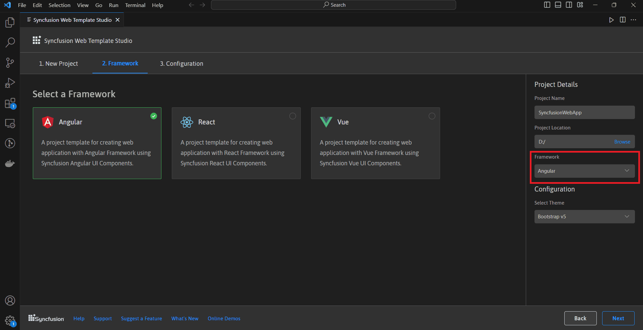The width and height of the screenshot is (643, 330).
Task: Select the Vue framework card description
Action: (x=369, y=153)
